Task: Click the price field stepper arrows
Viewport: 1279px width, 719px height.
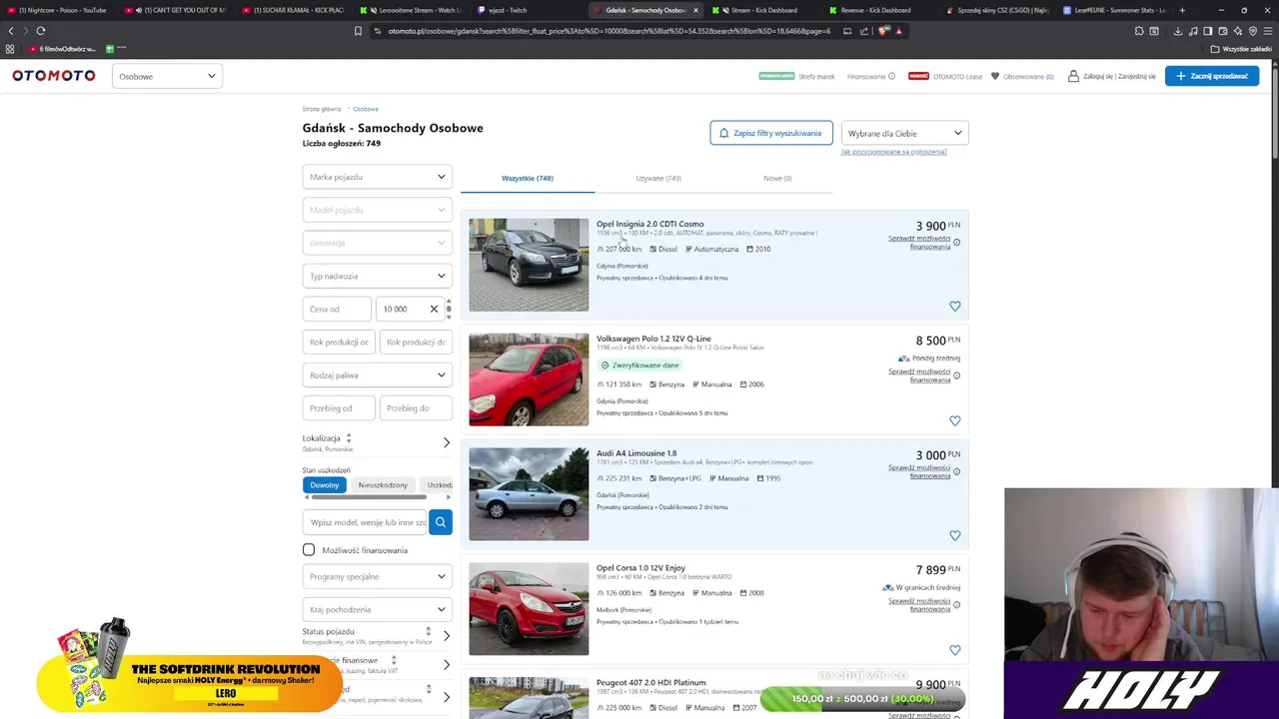Action: [x=449, y=309]
